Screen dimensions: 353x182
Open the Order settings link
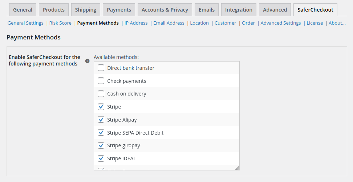pos(248,23)
